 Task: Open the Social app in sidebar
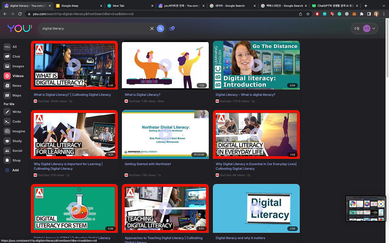[13, 151]
